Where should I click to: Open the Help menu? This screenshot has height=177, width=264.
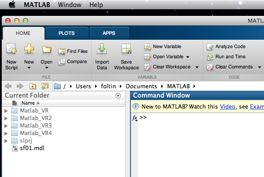tap(96, 5)
